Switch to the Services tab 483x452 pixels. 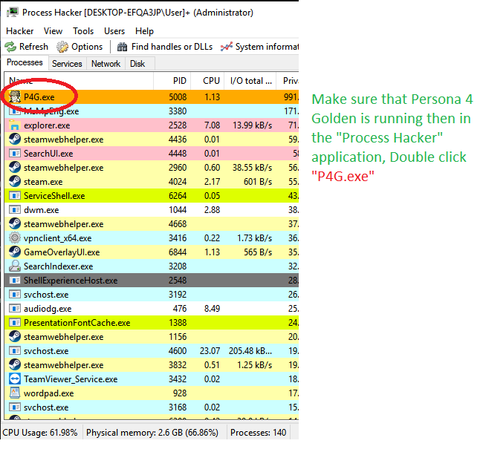point(67,64)
